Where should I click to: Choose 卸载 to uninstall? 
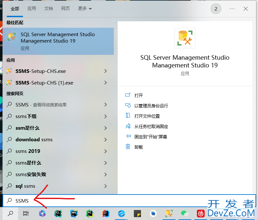(x=139, y=147)
